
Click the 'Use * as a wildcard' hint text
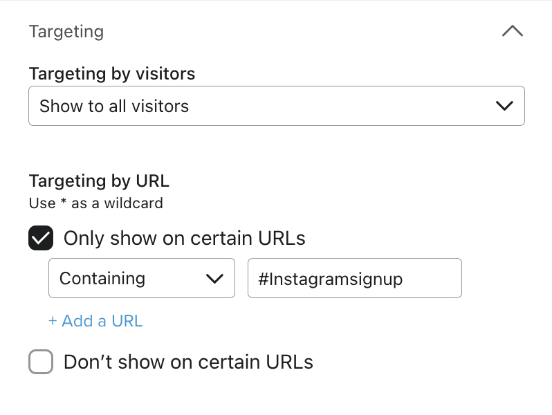[96, 203]
